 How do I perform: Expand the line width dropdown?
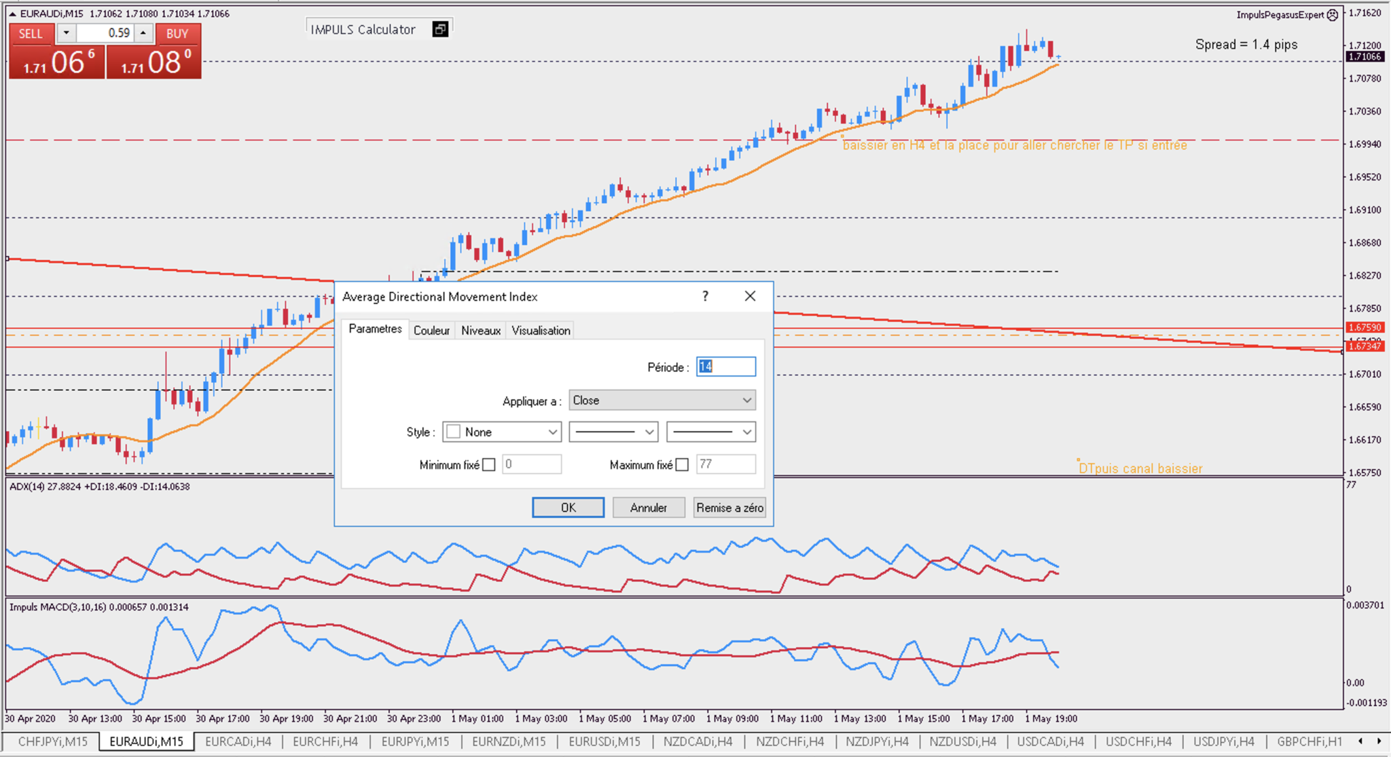coord(710,432)
